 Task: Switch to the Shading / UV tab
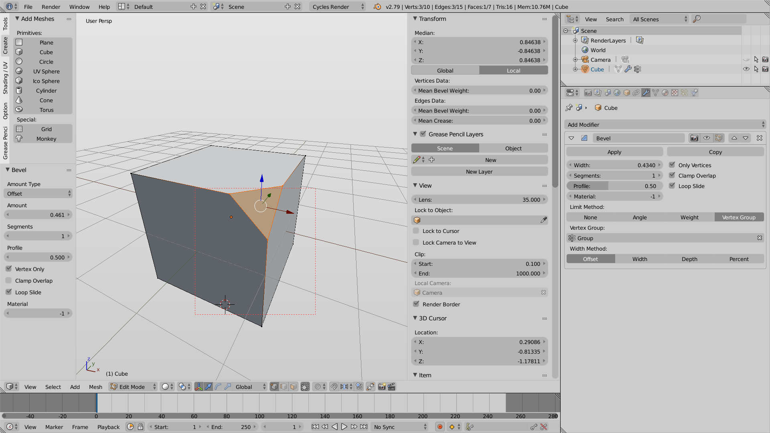tap(5, 78)
